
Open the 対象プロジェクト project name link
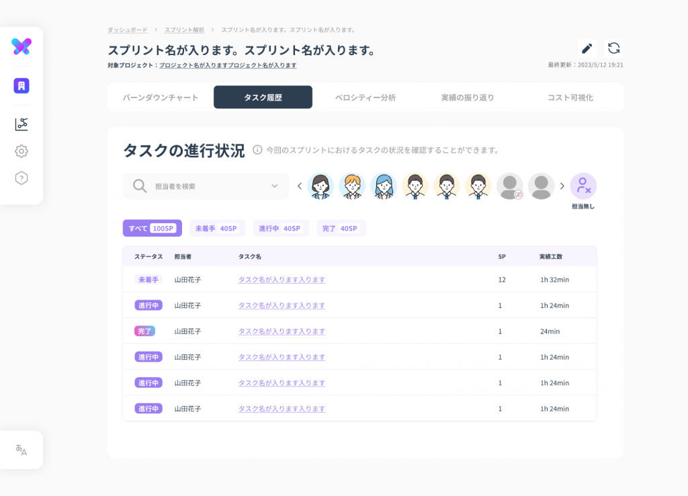tap(228, 65)
